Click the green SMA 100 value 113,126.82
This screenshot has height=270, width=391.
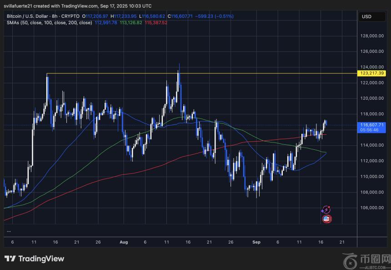[130, 22]
